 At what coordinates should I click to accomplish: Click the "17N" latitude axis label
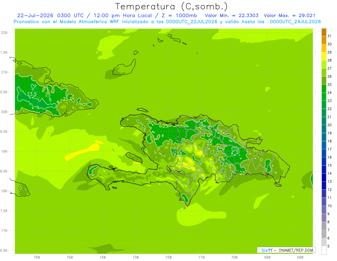coord(4,231)
